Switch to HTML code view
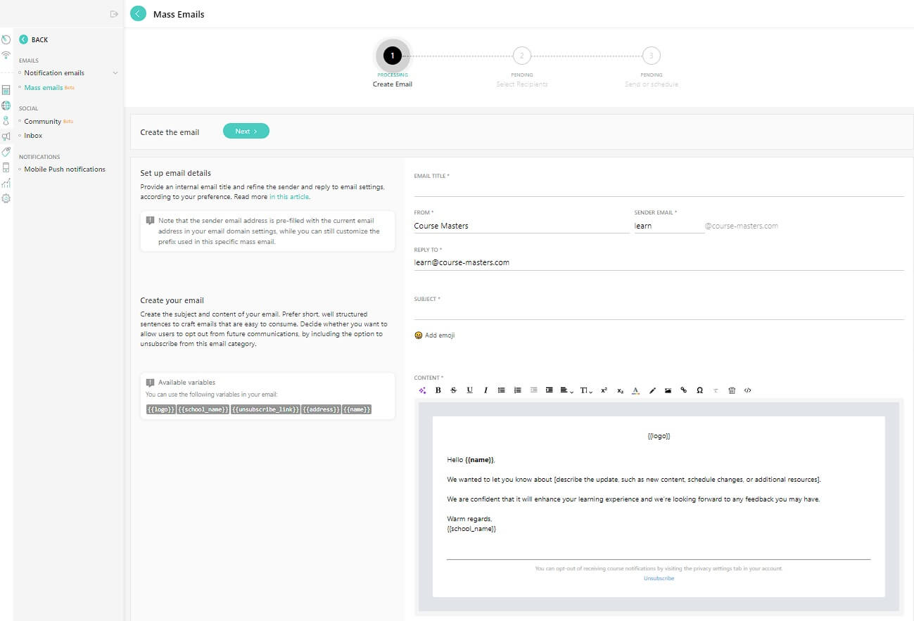 pos(747,390)
